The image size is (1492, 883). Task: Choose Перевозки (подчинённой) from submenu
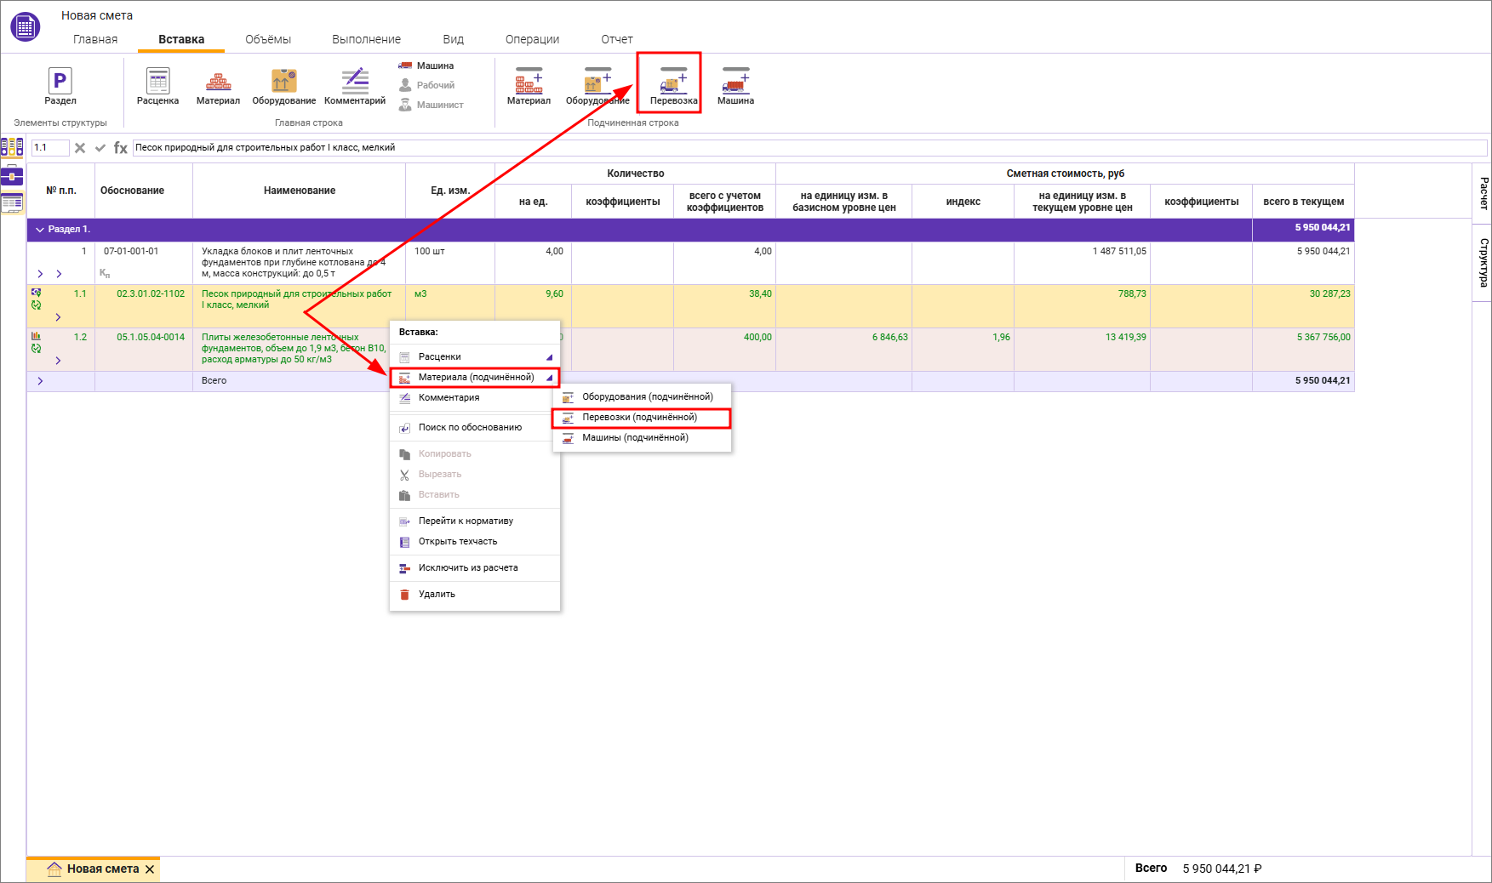639,418
